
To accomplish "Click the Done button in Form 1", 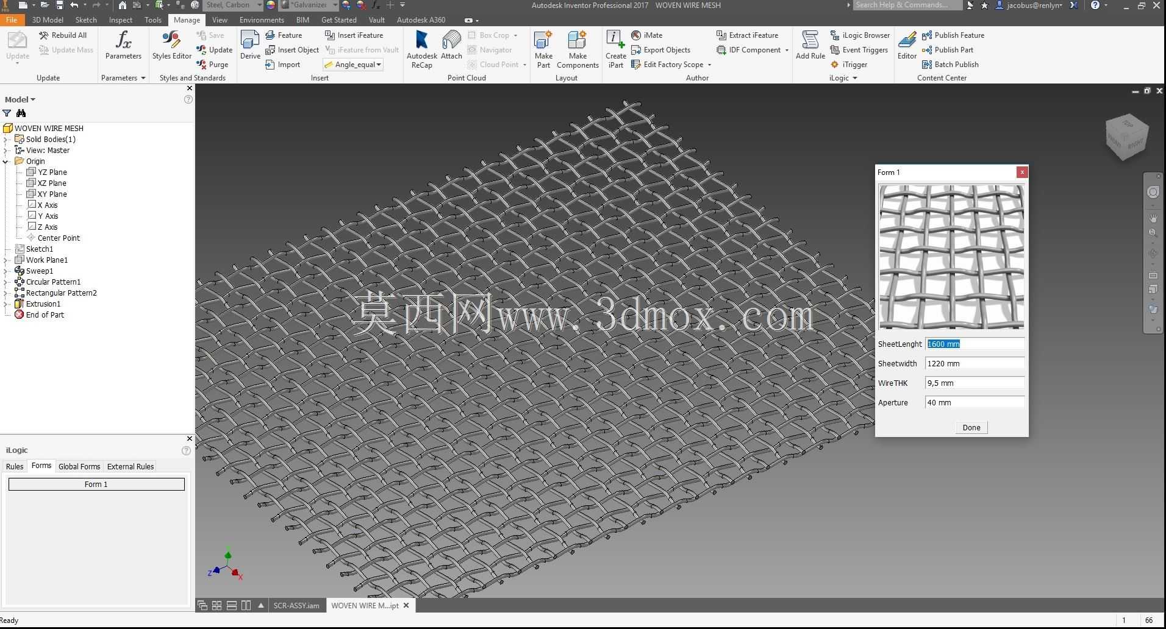I will 971,428.
